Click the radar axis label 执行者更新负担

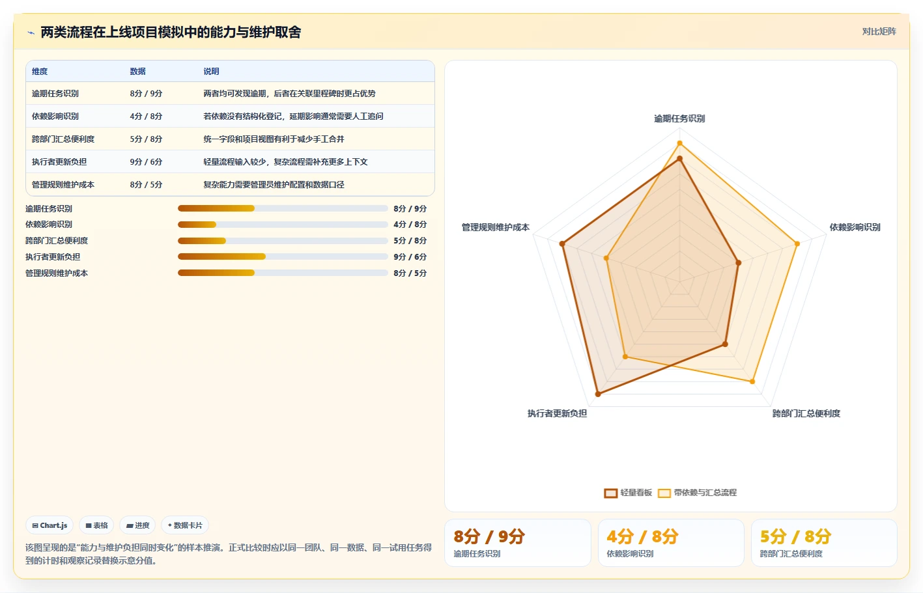(557, 413)
